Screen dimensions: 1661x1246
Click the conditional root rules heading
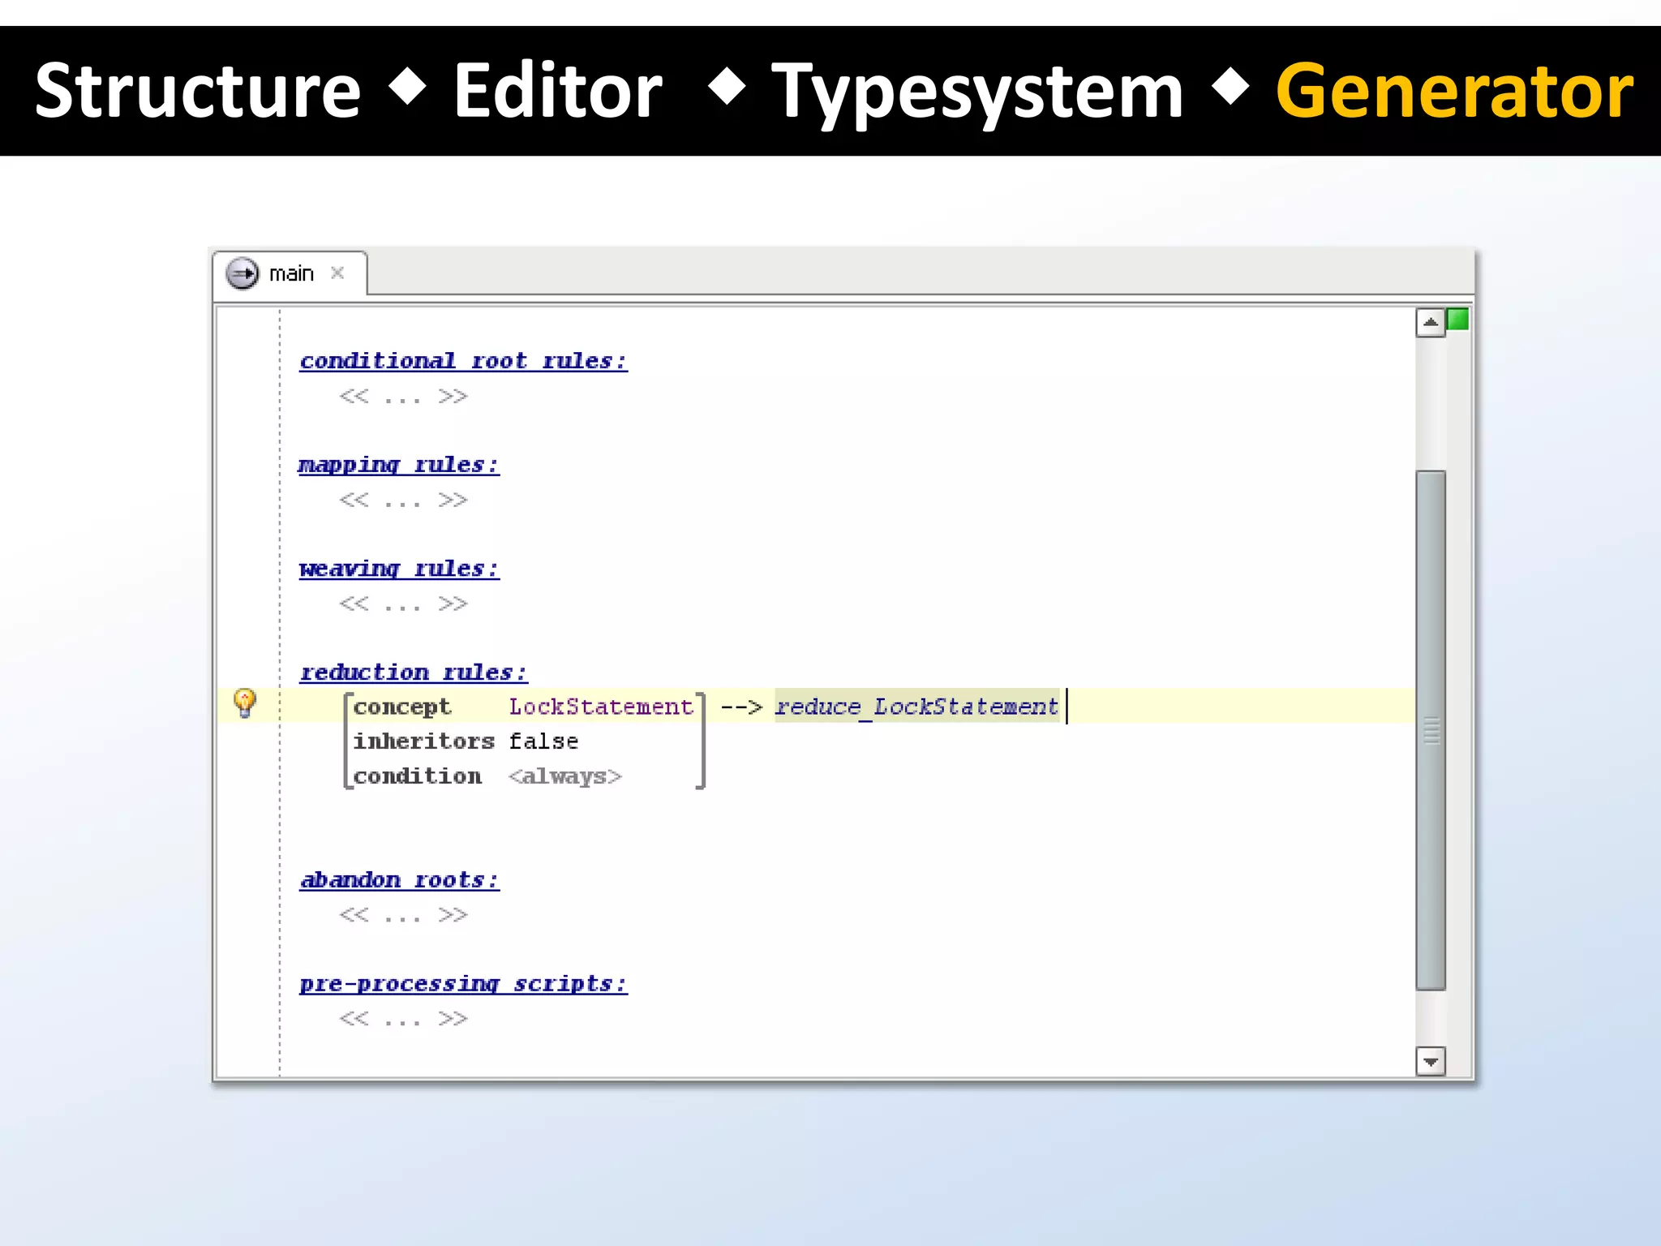click(x=463, y=360)
